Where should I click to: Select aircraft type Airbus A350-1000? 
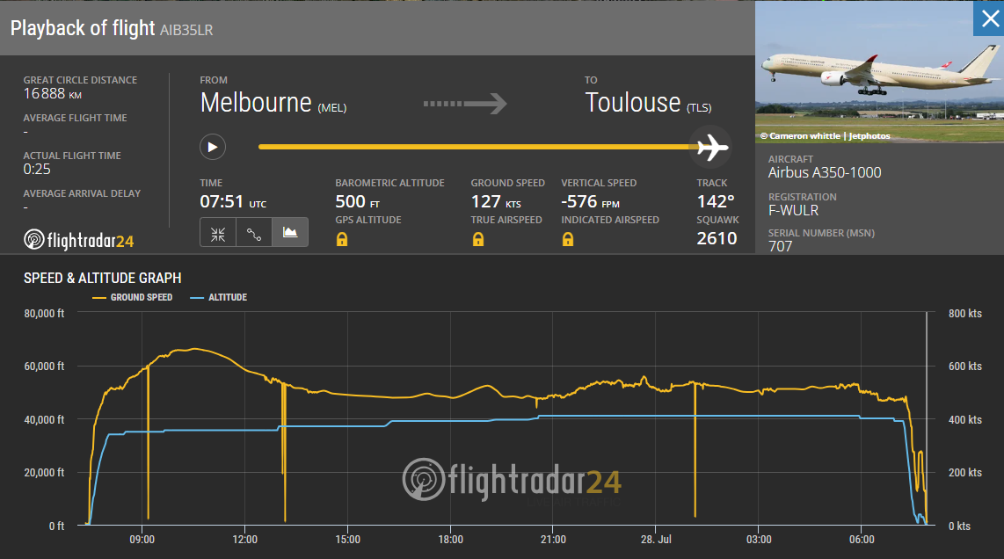pyautogui.click(x=825, y=172)
